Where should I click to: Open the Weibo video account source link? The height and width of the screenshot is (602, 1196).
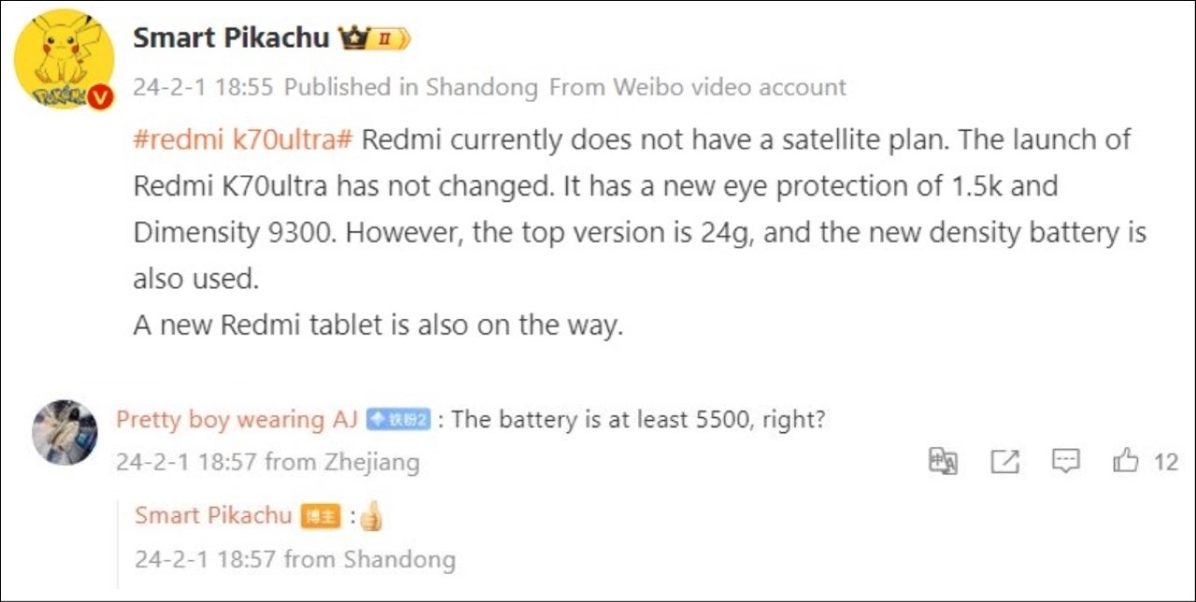click(x=700, y=87)
